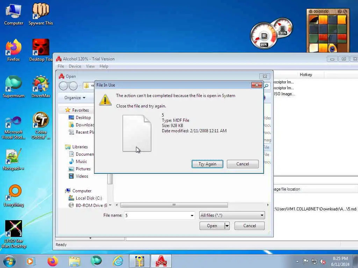Open Windows Explorer from the taskbar
358x268 pixels.
74,261
